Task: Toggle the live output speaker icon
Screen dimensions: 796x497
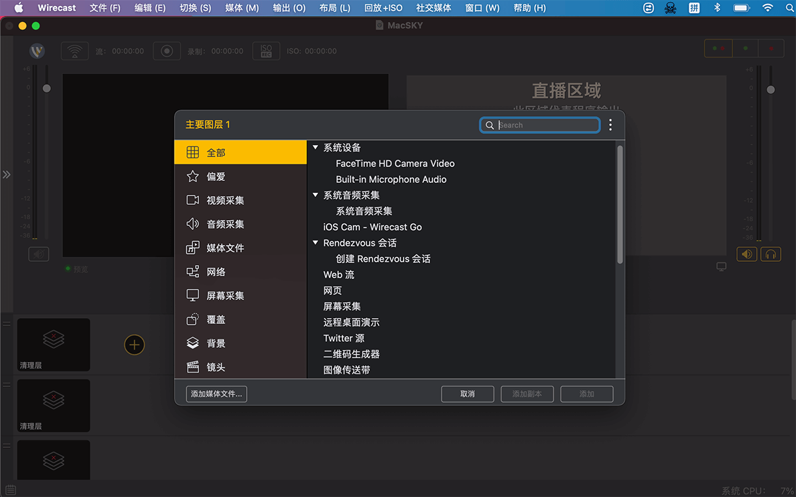Action: 747,254
